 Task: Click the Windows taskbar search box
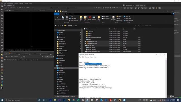pyautogui.click(x=21, y=100)
